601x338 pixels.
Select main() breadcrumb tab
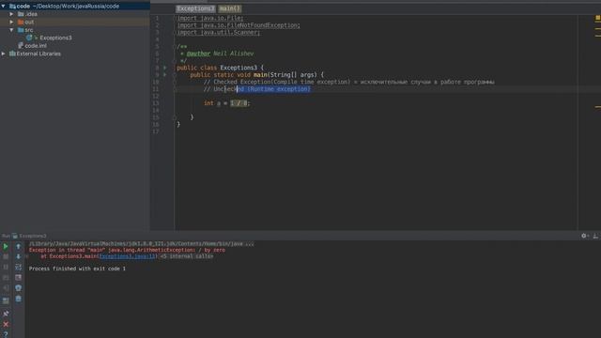coord(229,8)
